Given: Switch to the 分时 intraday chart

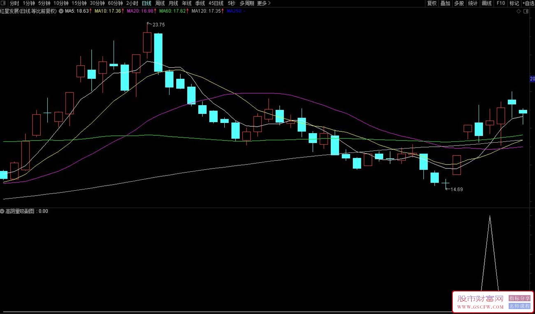Looking at the screenshot, I should [x=14, y=3].
